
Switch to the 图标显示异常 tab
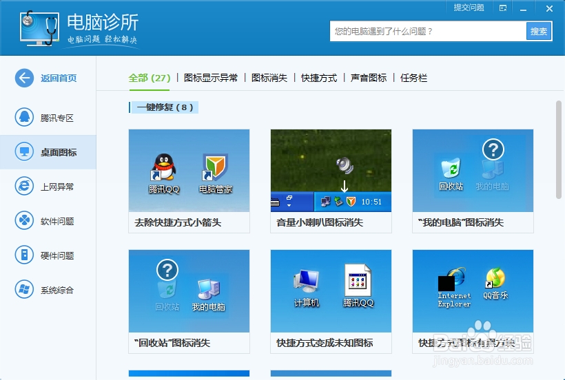[211, 78]
